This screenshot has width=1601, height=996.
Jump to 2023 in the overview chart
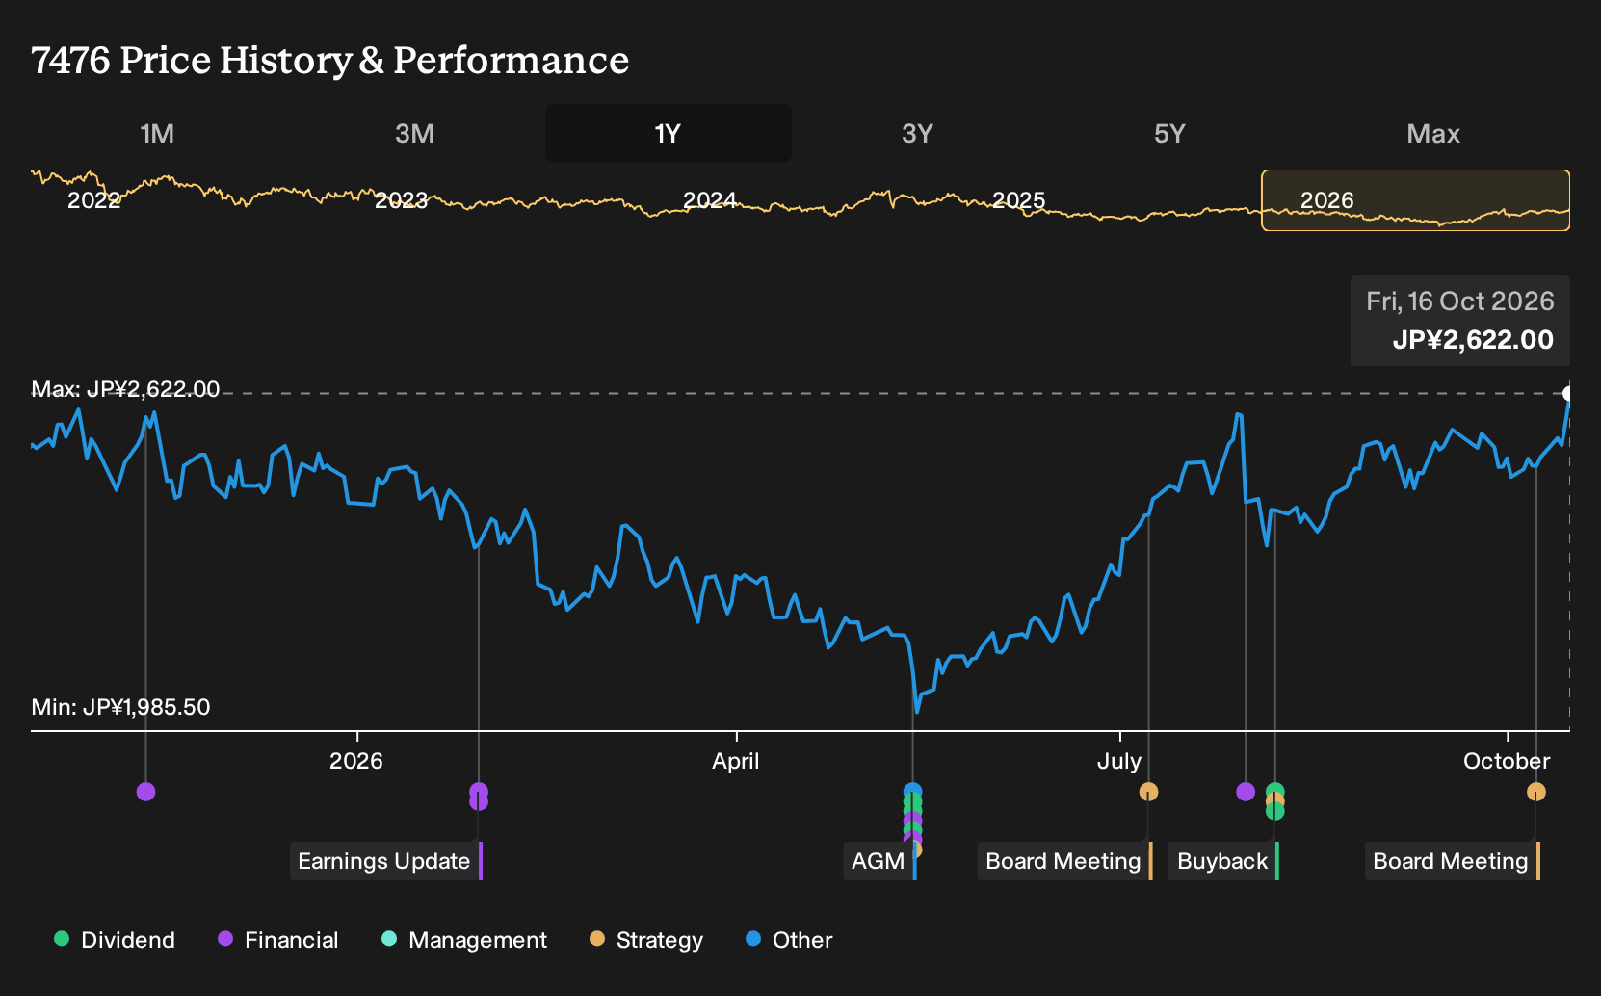(x=401, y=200)
